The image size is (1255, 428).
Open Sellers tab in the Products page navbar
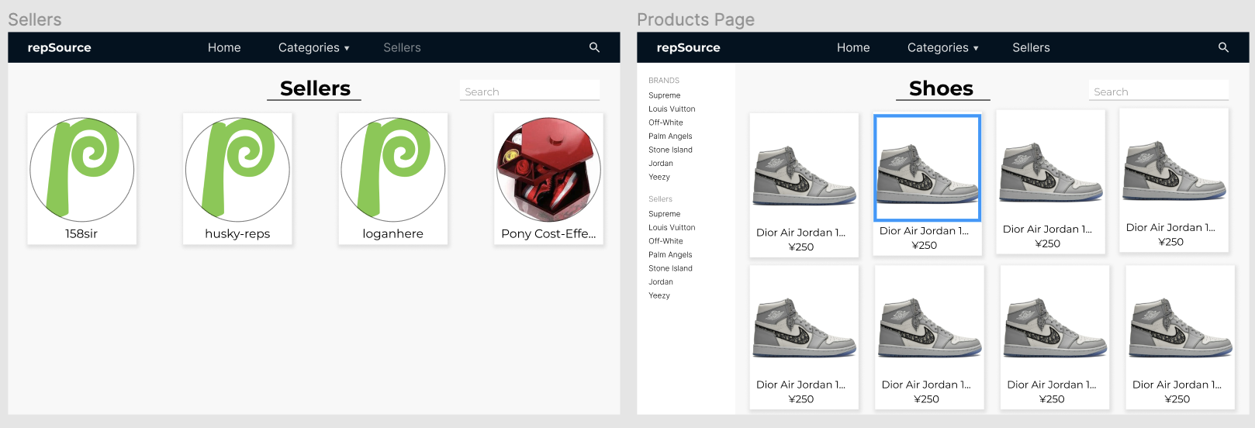1031,48
